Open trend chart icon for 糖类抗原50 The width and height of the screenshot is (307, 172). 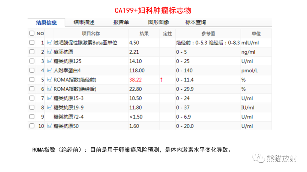[49, 126]
